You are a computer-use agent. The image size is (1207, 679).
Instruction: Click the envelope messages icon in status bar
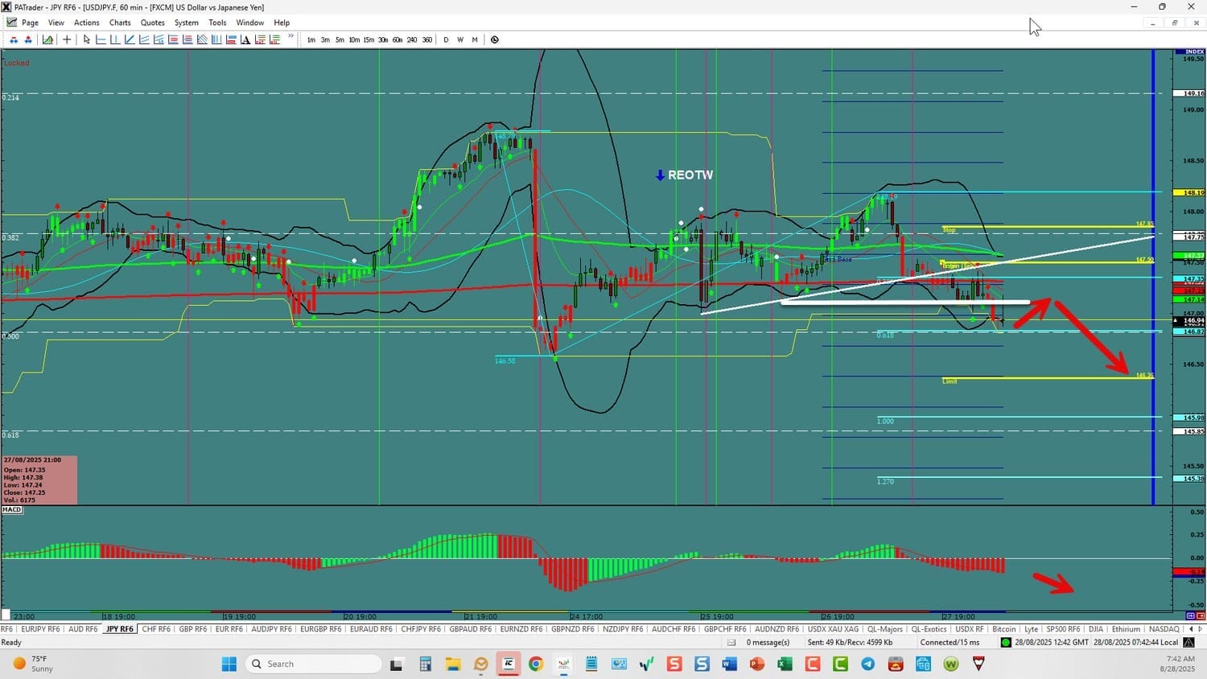pyautogui.click(x=731, y=642)
